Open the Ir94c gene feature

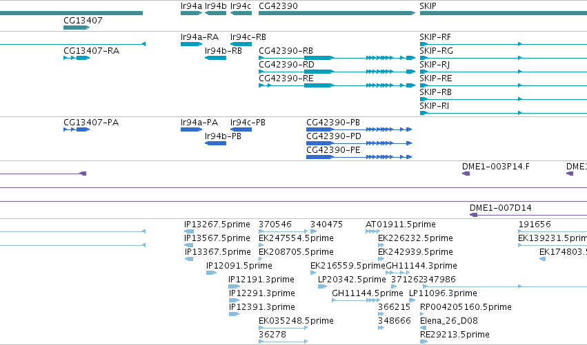click(241, 13)
